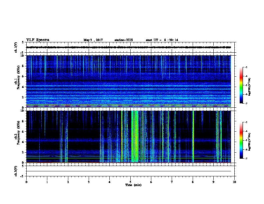The width and height of the screenshot is (264, 204).
Task: Click time axis tick label "5"
Action: [130, 182]
